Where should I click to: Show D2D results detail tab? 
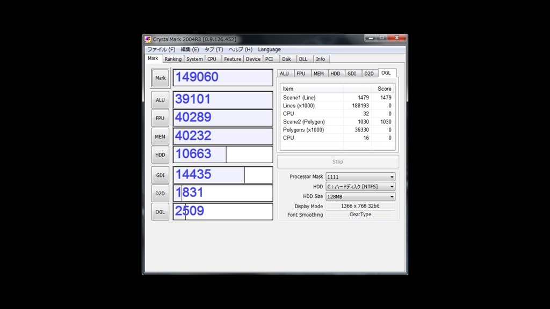369,73
